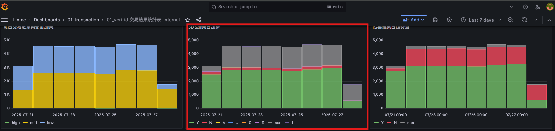Viewport: 555px width, 131px height.
Task: Click the share dashboard icon
Action: pos(199,20)
